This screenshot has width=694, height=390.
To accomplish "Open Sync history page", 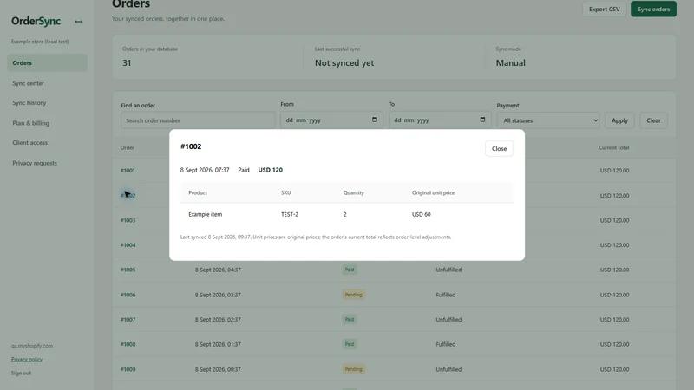I will click(x=29, y=102).
